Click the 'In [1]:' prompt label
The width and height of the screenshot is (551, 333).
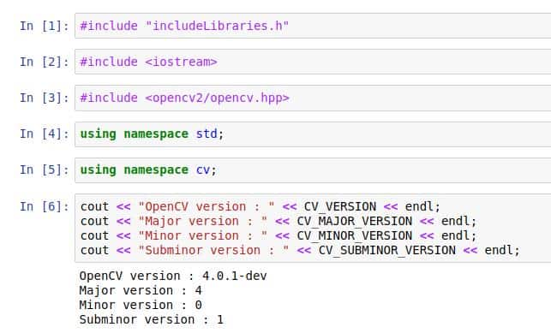tap(45, 26)
